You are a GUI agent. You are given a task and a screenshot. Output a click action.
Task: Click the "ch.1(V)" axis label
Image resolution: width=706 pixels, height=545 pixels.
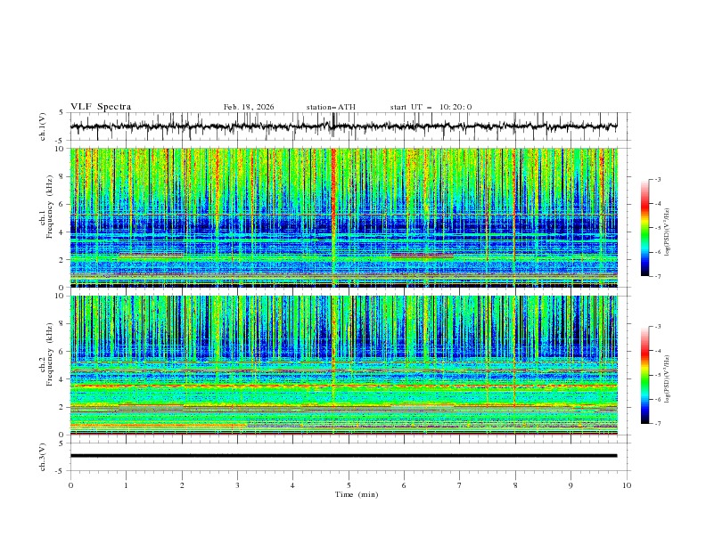click(x=43, y=126)
